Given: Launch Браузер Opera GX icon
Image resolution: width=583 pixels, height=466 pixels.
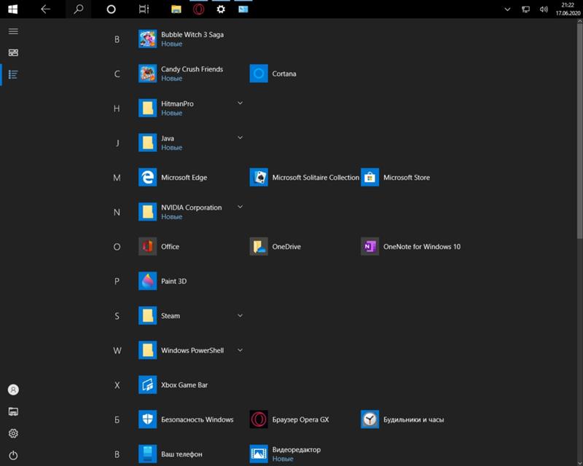Looking at the screenshot, I should coord(259,419).
